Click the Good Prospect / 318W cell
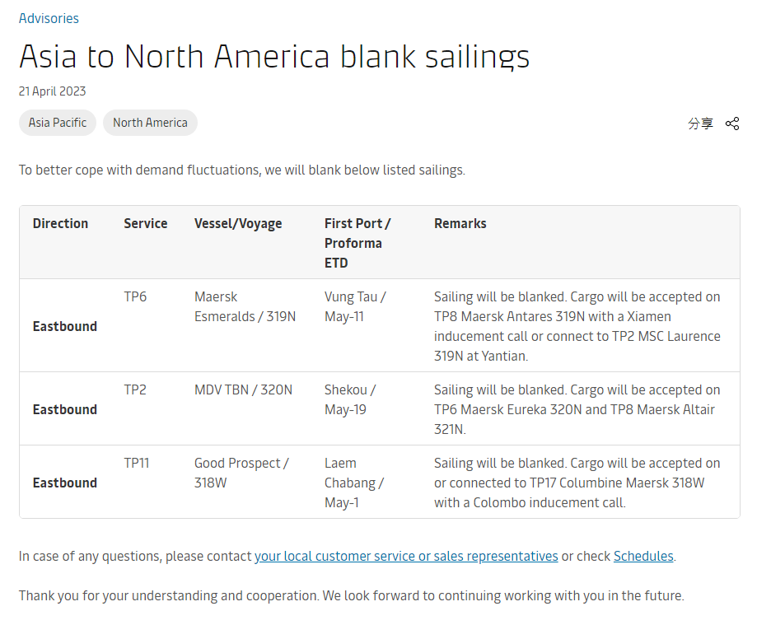The image size is (771, 625). [241, 473]
